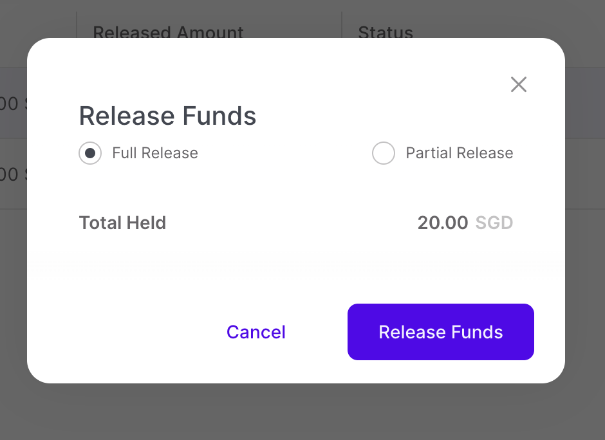Screen dimensions: 605x440
Task: Confirm with the purple Release Funds button
Action: click(441, 332)
